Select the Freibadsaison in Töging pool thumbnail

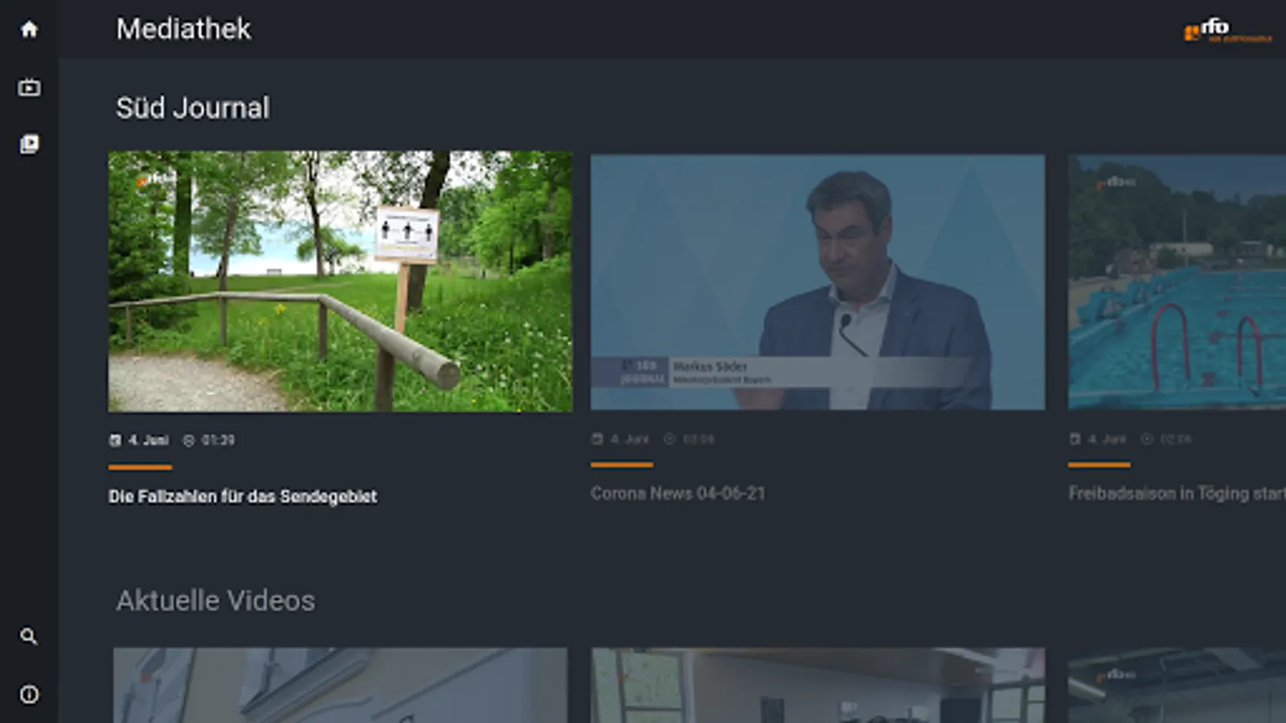coord(1177,282)
